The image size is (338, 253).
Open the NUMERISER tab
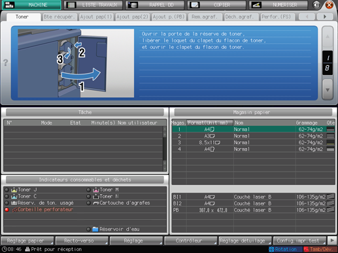tap(279, 5)
